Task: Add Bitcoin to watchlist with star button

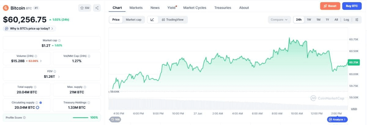Action: tap(85, 8)
